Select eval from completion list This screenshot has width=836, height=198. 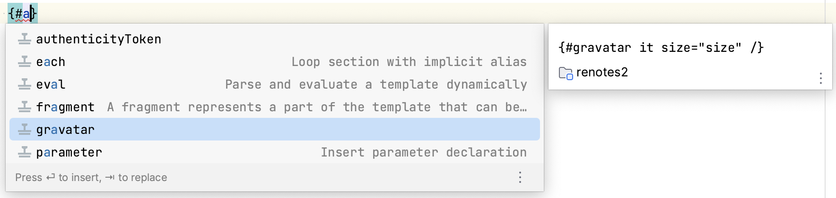click(x=275, y=84)
